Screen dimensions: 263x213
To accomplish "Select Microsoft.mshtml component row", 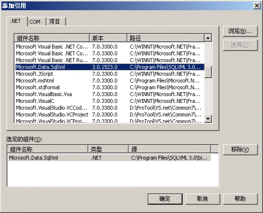I will (x=110, y=81).
